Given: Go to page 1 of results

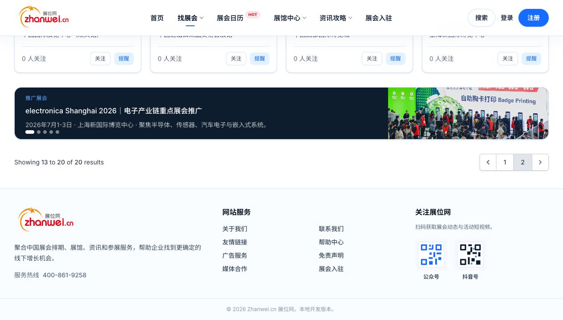Looking at the screenshot, I should [x=505, y=162].
